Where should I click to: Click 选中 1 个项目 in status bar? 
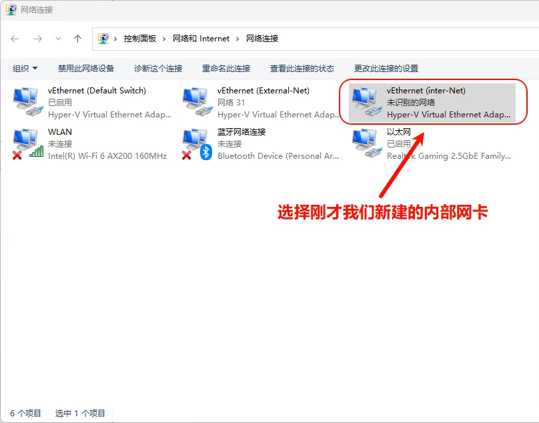(x=80, y=413)
